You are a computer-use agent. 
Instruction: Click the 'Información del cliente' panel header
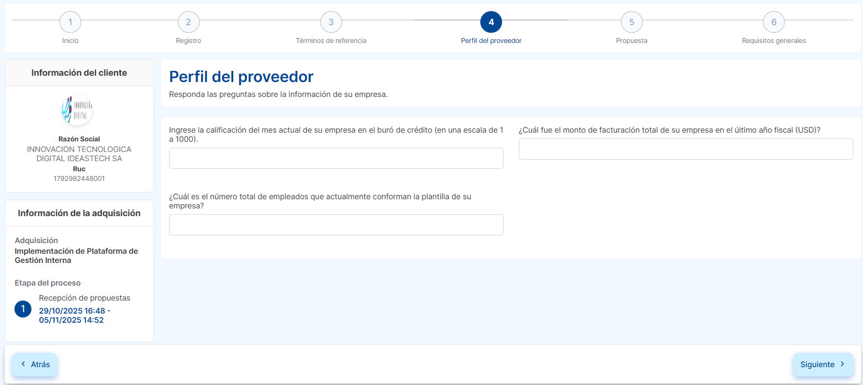pos(79,73)
